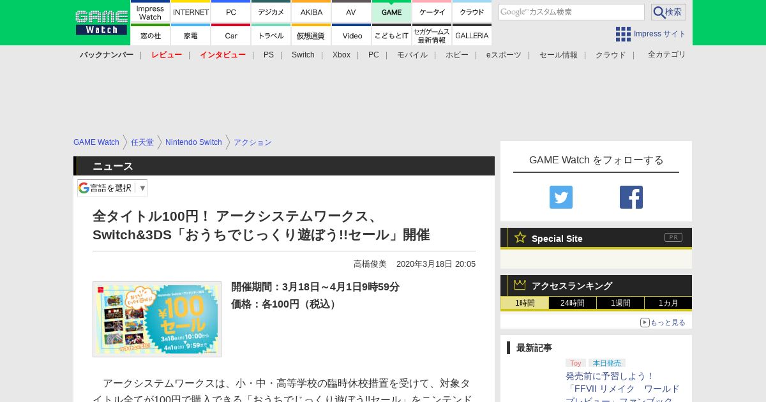
Task: Open the eスポーツ category link
Action: (504, 55)
